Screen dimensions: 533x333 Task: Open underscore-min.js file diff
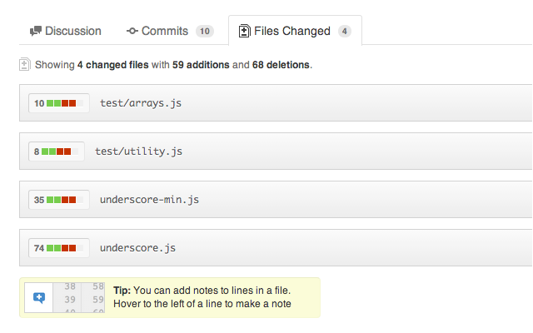click(x=149, y=200)
